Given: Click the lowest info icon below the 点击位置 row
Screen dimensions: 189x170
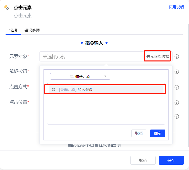Looking at the screenshot, I should [177, 116].
